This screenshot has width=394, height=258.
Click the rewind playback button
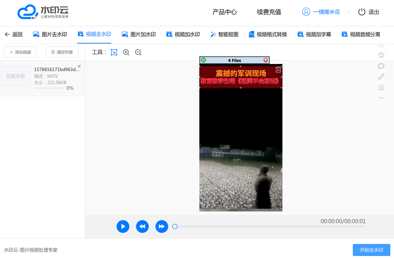[x=142, y=227]
